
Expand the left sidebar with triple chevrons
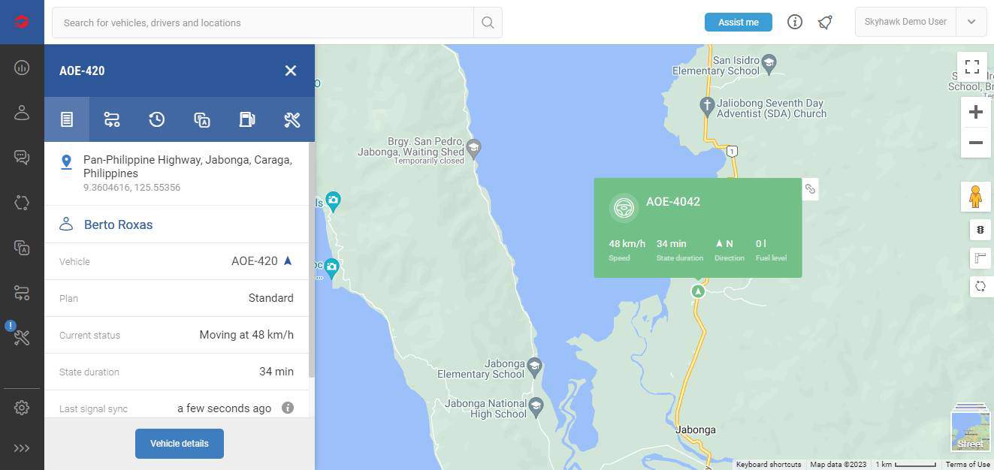[x=22, y=448]
